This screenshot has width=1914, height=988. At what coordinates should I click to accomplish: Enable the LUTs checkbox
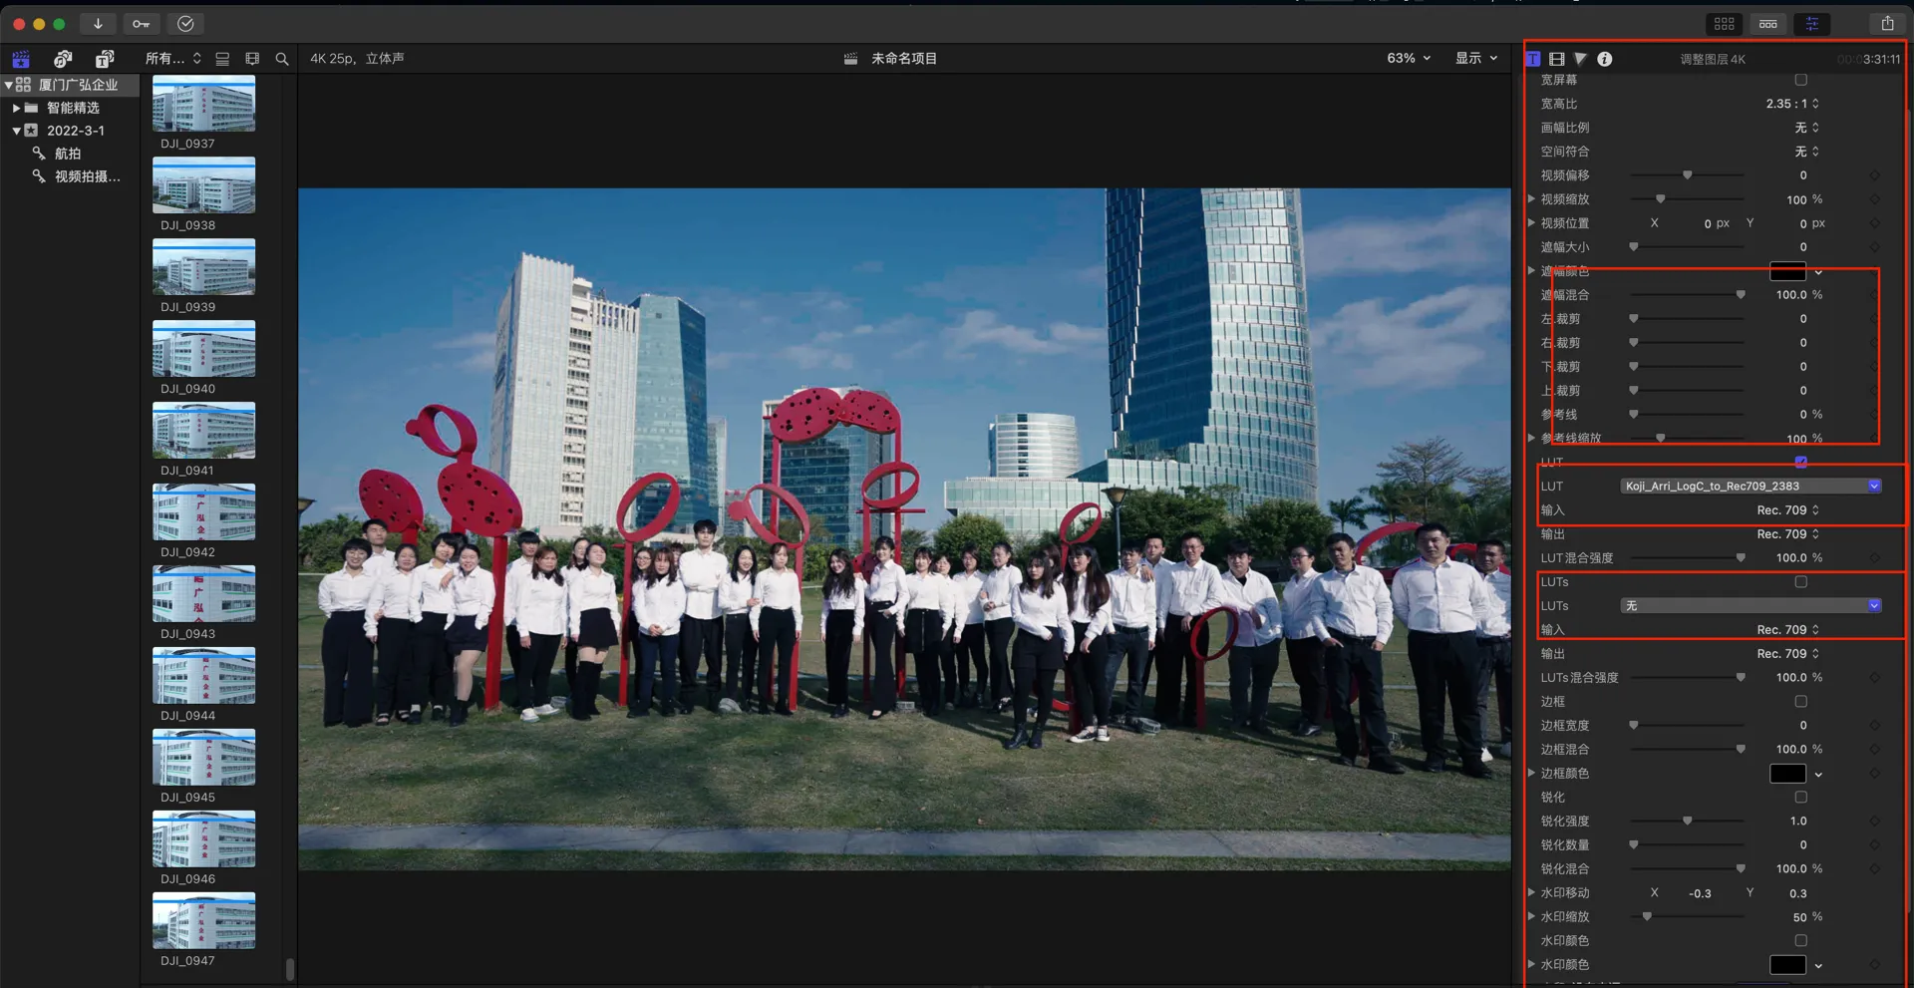tap(1800, 582)
